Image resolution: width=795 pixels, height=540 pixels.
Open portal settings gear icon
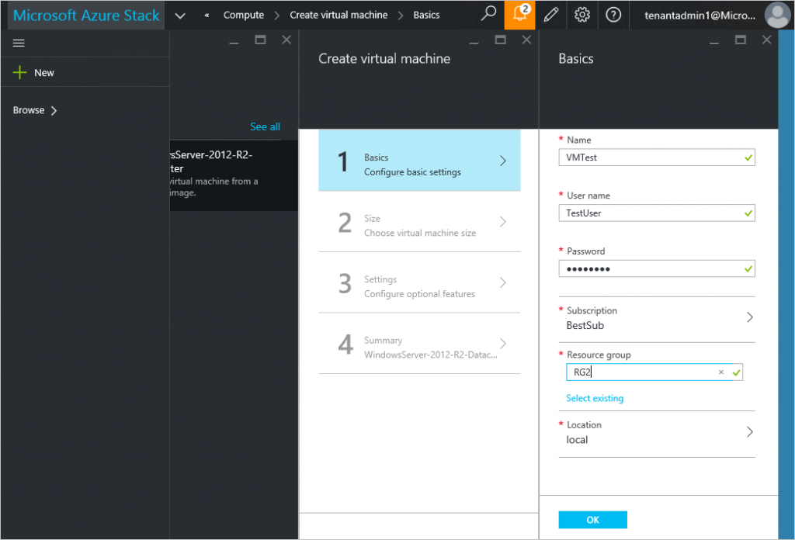[582, 15]
